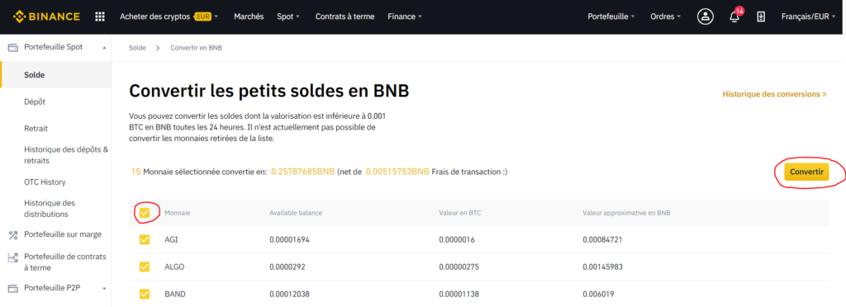Open Portefeuille de contrats à terme sidebar item

coord(65,262)
